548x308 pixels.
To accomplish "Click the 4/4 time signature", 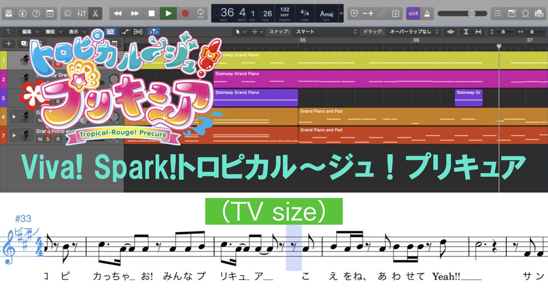I will click(x=304, y=13).
